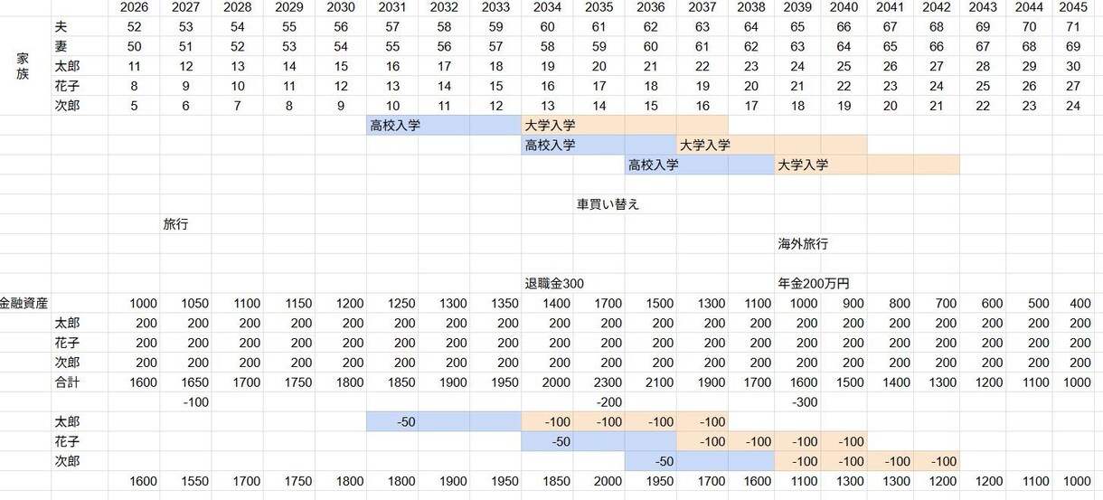Select 太郎 label in the age rows
Screen dimensions: 1103x500
68,66
